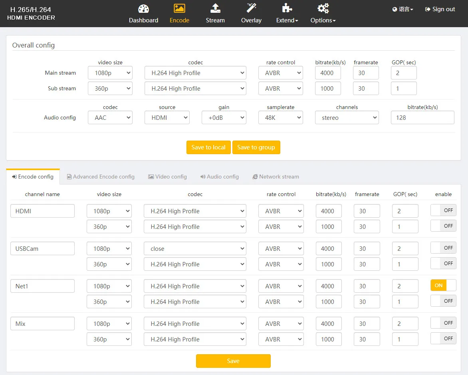The image size is (468, 375).
Task: Open the Dashboard gauge icon
Action: [143, 9]
